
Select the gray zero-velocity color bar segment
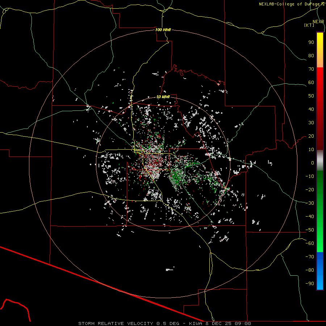click(x=320, y=160)
